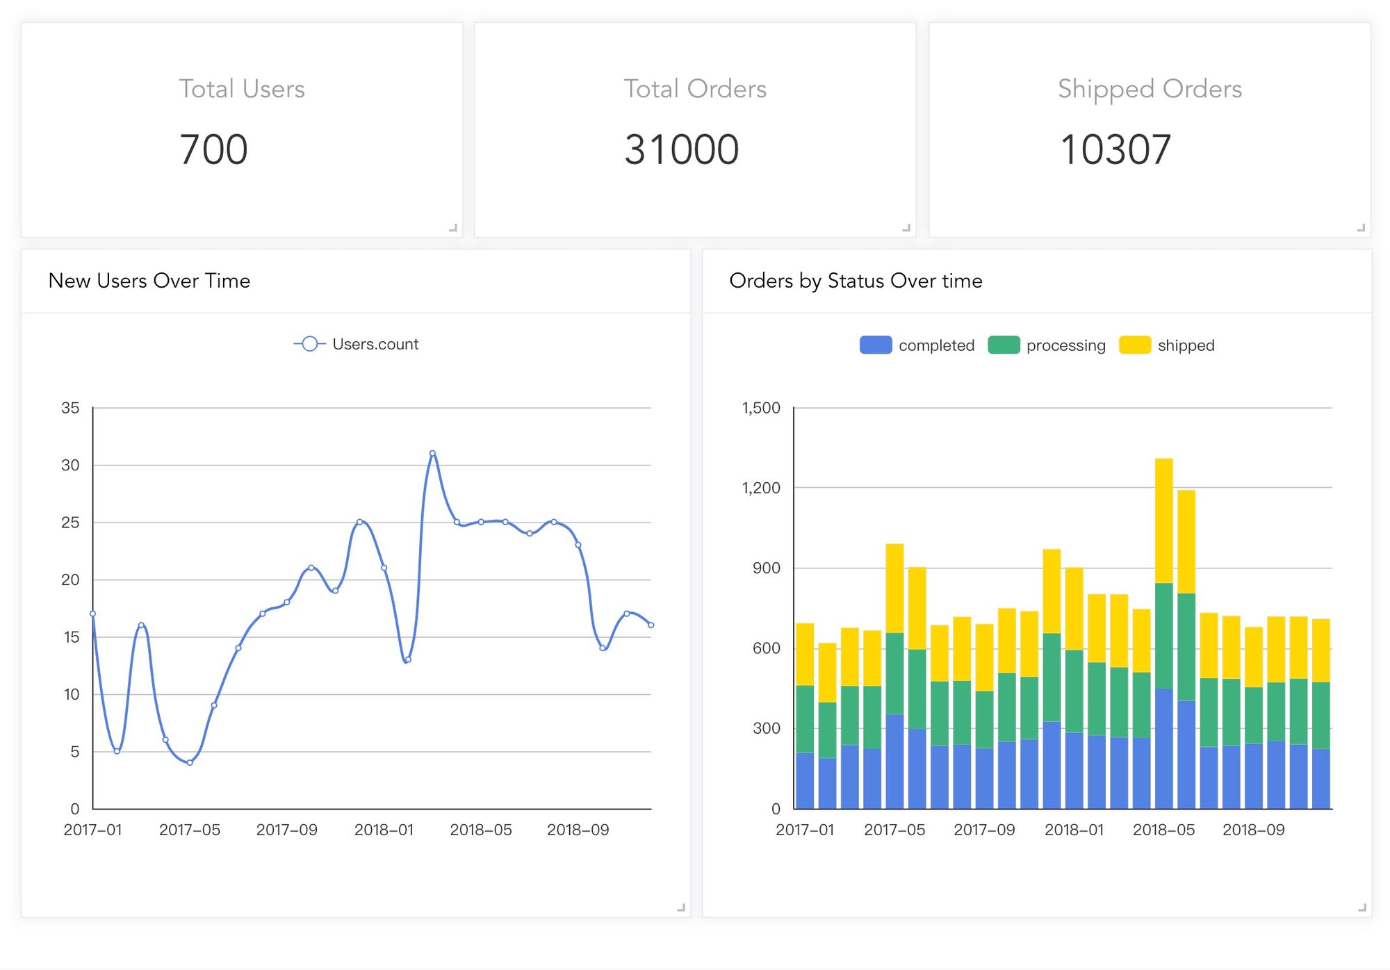Click resize handle on Orders by Status panel
This screenshot has width=1390, height=970.
(x=1362, y=907)
